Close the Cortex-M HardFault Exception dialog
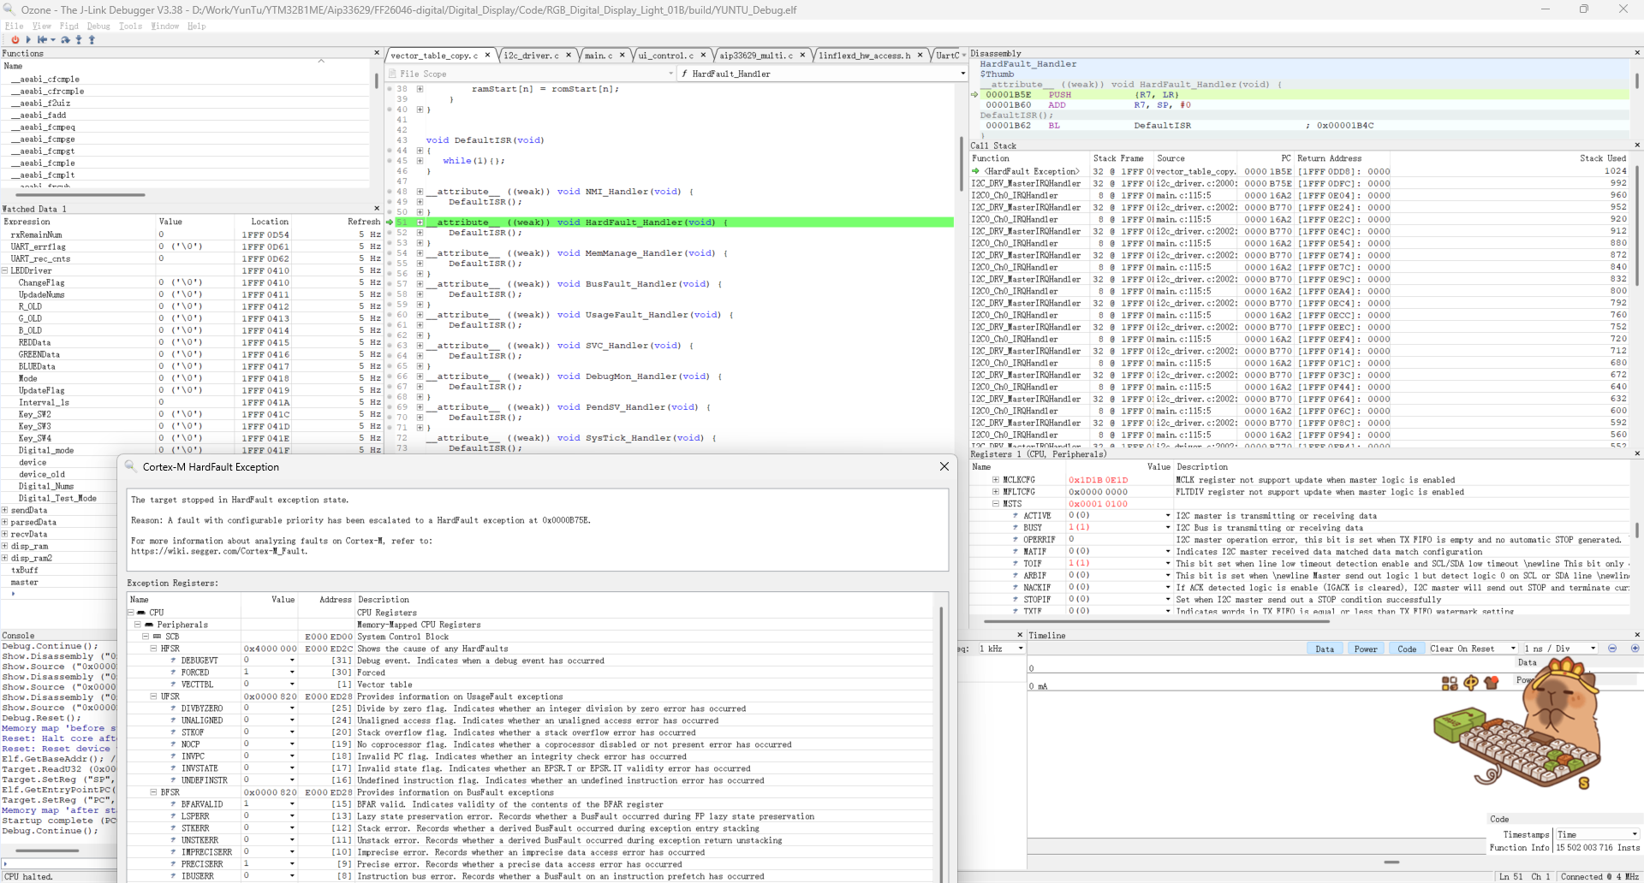1644x883 pixels. (944, 466)
